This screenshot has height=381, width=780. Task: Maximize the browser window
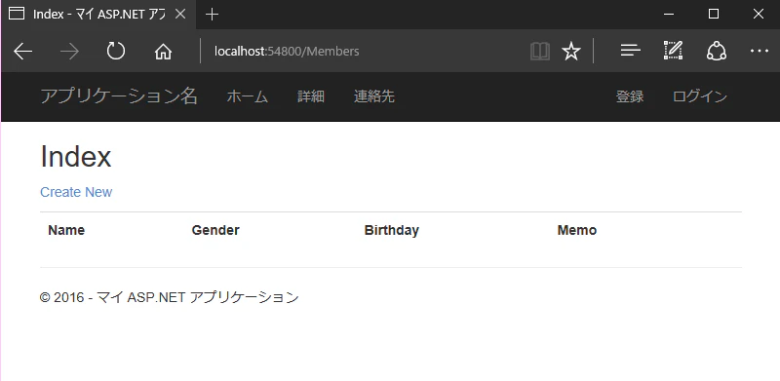click(714, 15)
